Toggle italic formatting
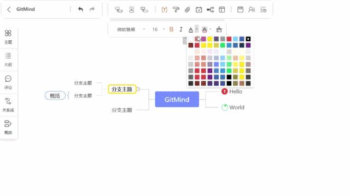 point(181,29)
